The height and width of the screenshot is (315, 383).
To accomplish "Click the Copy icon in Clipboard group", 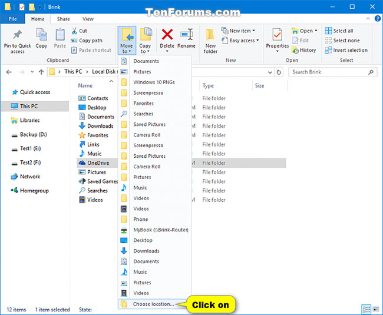I will coord(41,34).
